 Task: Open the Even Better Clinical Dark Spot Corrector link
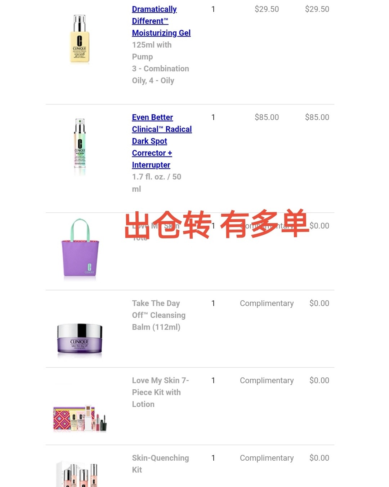pos(162,141)
